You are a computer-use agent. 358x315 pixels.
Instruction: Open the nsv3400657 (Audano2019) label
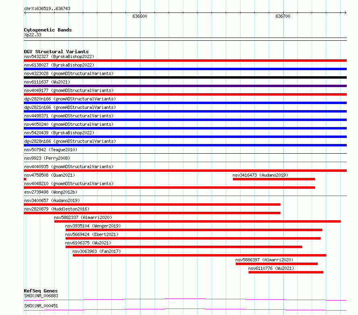click(x=52, y=200)
